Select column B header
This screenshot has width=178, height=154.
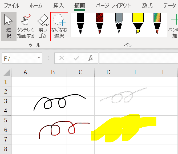tap(53, 72)
